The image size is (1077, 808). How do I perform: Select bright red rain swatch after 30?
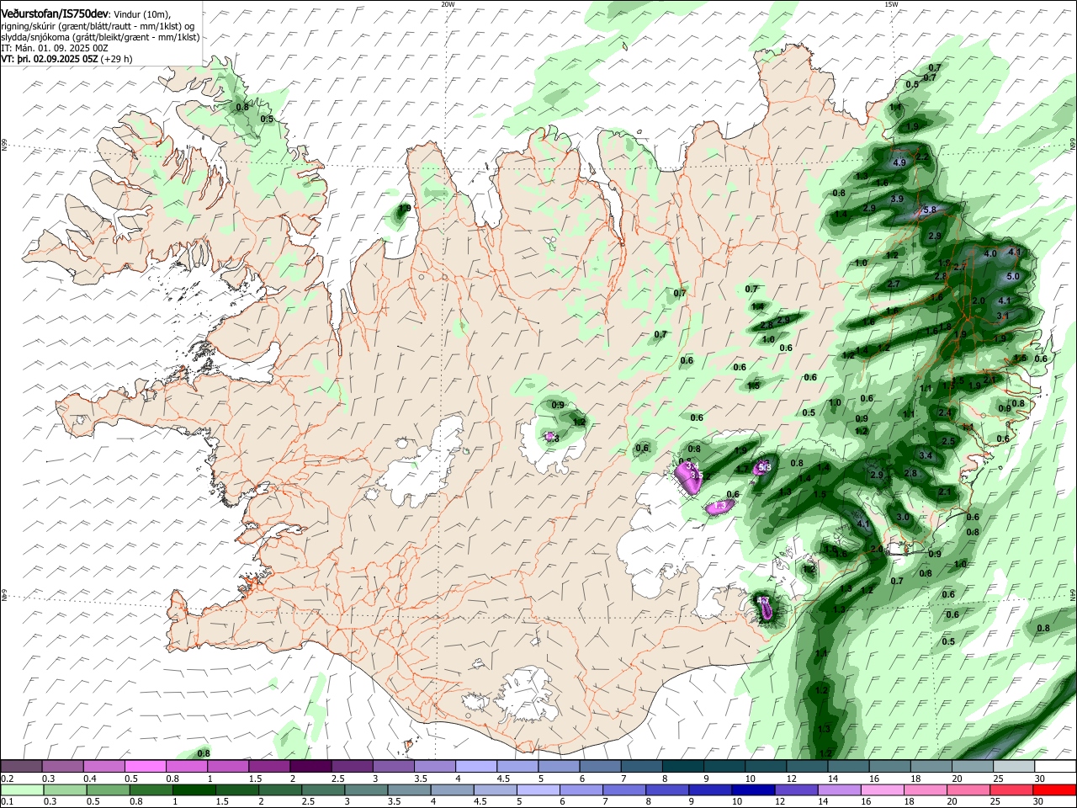point(1053,789)
